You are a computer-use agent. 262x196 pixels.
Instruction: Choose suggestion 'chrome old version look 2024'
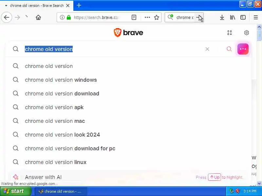pos(128,135)
